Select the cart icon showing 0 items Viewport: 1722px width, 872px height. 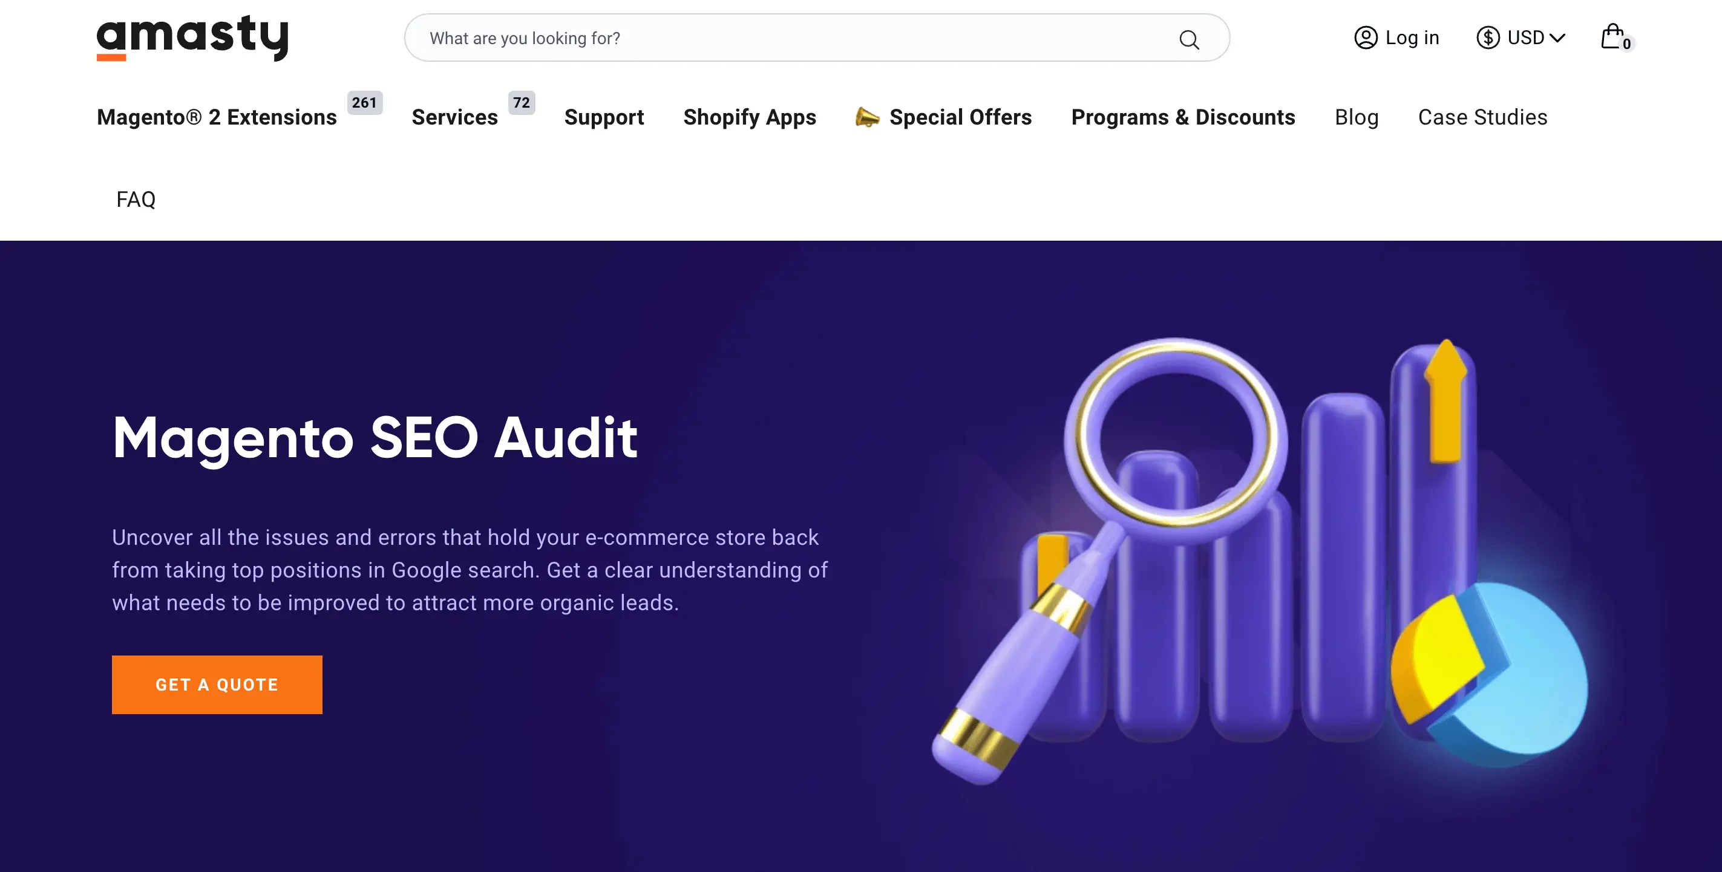(1612, 37)
